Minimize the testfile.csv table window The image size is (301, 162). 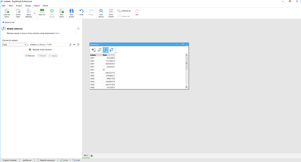click(x=186, y=44)
